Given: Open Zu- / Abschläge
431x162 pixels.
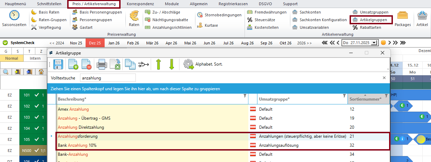Looking at the screenshot, I should coord(162,12).
